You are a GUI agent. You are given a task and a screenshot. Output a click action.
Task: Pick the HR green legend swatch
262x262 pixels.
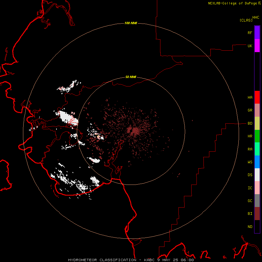click(257, 136)
